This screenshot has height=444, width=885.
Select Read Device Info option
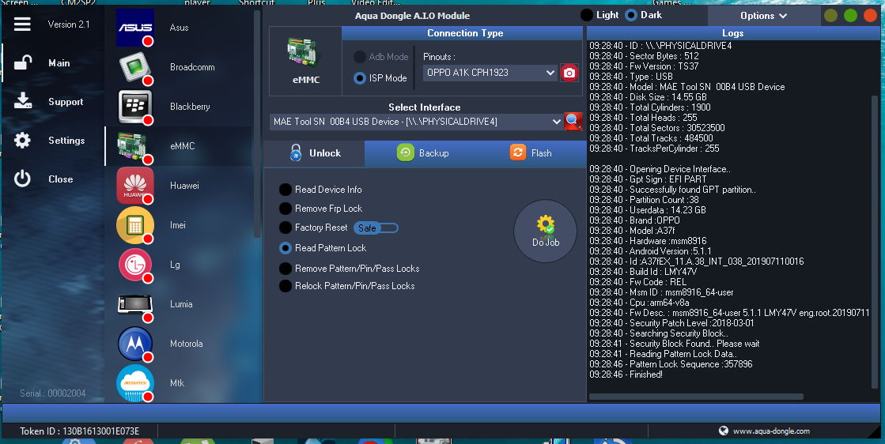(x=286, y=190)
